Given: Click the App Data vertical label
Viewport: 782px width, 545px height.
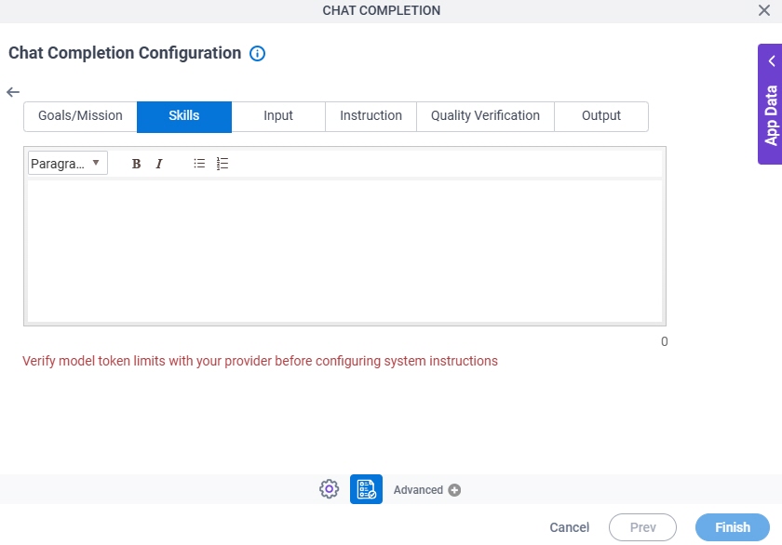Looking at the screenshot, I should pyautogui.click(x=771, y=115).
